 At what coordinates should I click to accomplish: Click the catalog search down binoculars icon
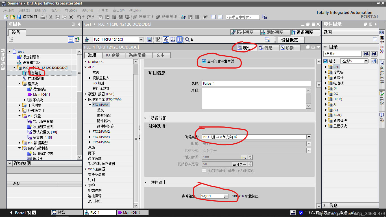366,54
